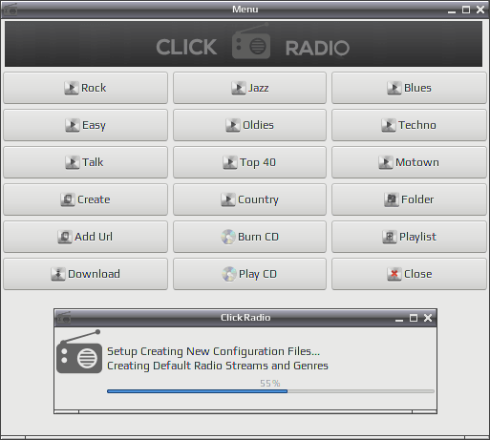This screenshot has height=440, width=490.
Task: Click the Create icon
Action: pos(68,199)
